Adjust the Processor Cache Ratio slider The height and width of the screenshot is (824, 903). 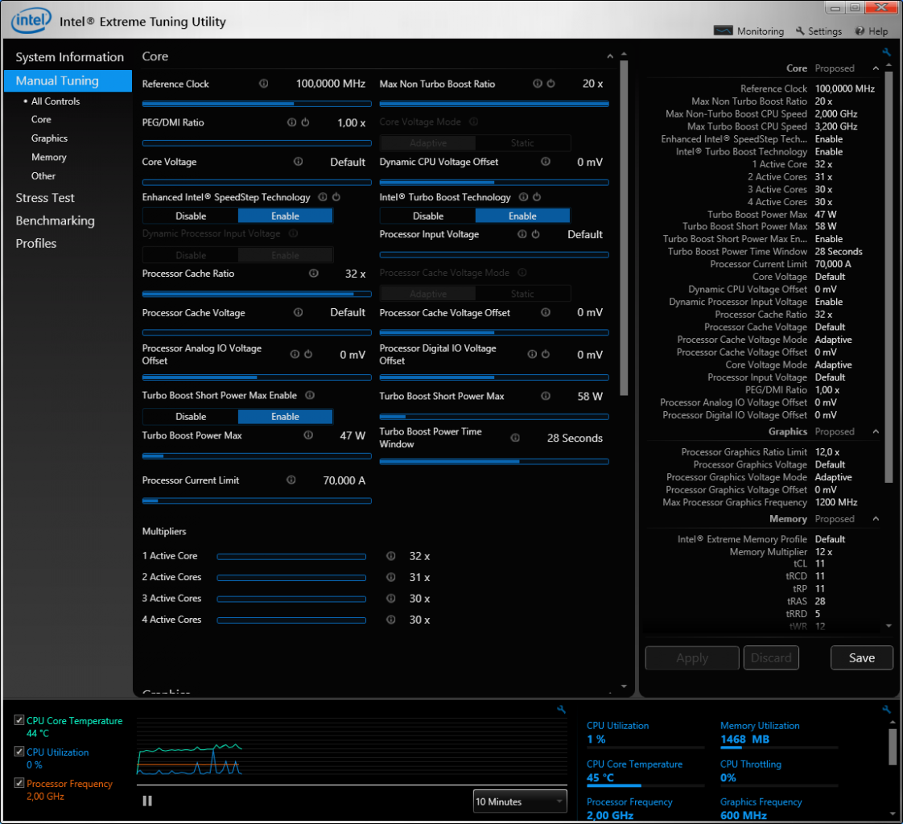257,294
